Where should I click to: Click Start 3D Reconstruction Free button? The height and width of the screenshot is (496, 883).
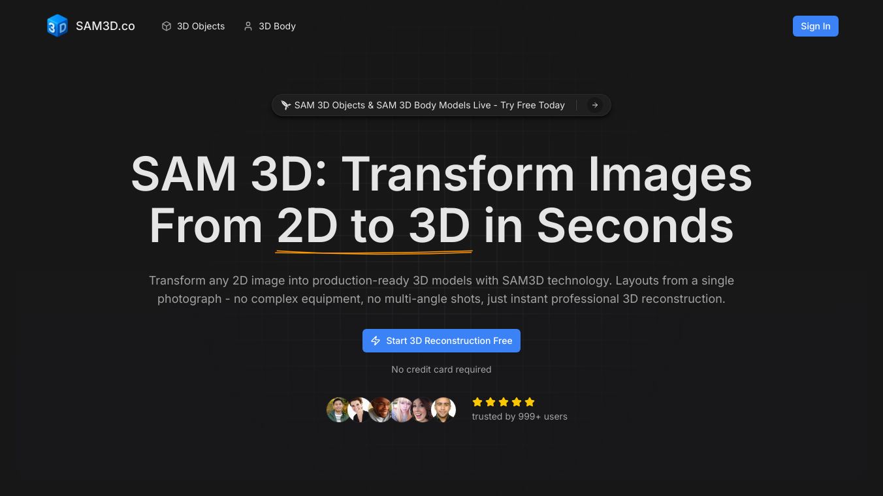pos(441,341)
